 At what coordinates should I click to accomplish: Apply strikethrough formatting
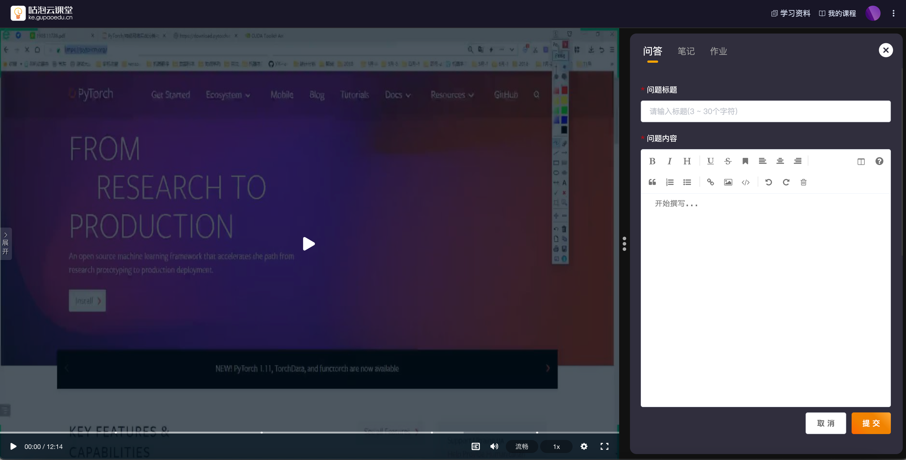tap(728, 161)
